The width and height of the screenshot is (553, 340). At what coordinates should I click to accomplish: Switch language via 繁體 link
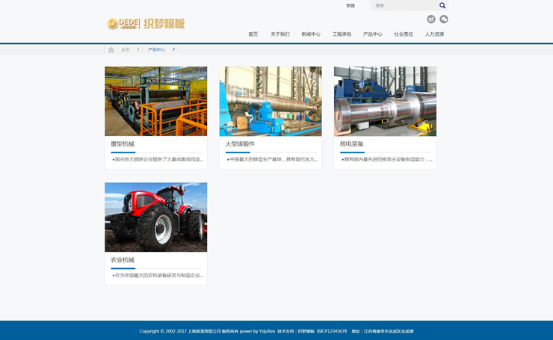pyautogui.click(x=350, y=5)
